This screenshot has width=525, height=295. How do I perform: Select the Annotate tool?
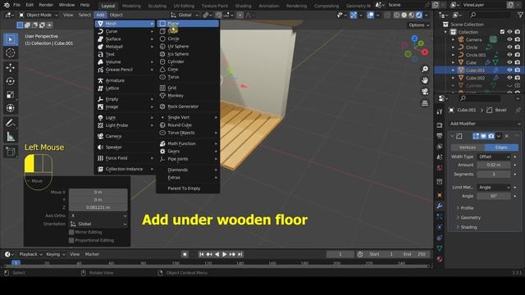(x=11, y=123)
